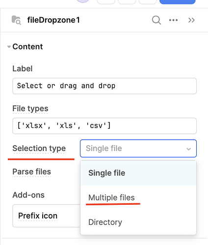
Task: Edit the Label input field
Action: tap(104, 86)
